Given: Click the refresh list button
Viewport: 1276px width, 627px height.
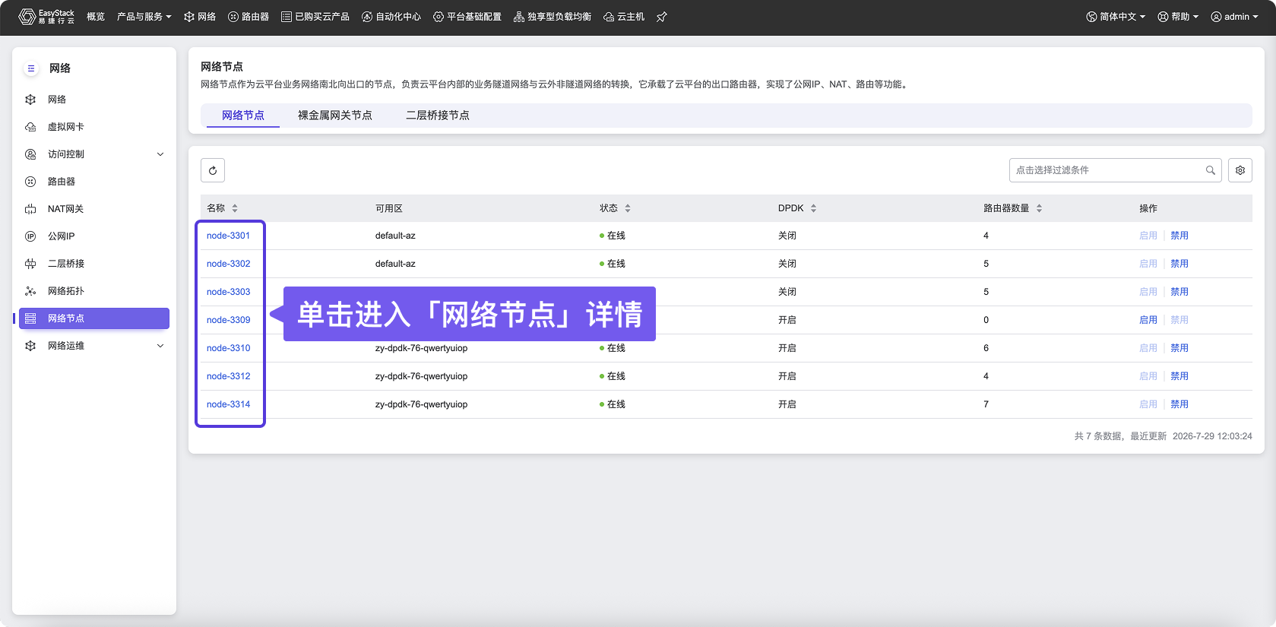Looking at the screenshot, I should pyautogui.click(x=213, y=170).
